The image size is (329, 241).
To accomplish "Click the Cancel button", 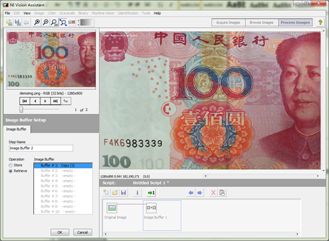I will coord(83,232).
